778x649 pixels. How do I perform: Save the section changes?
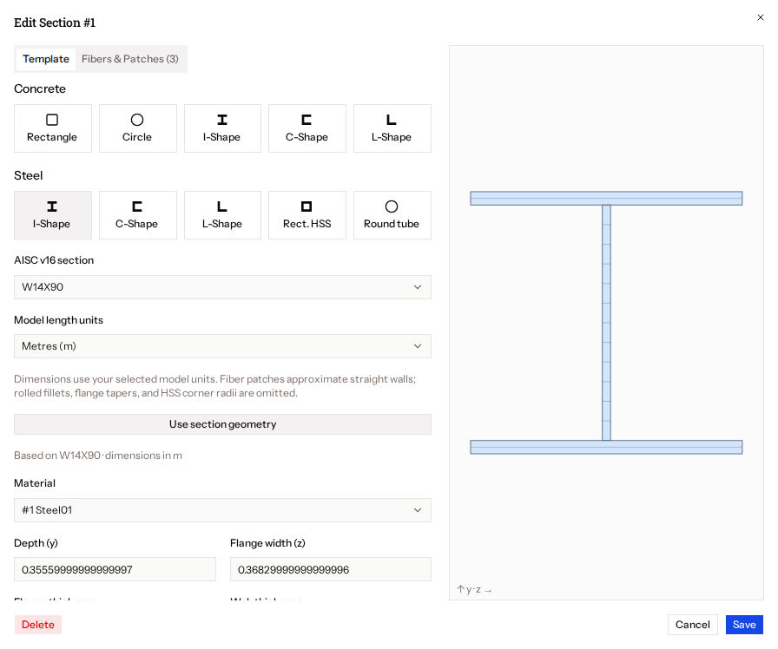(744, 625)
